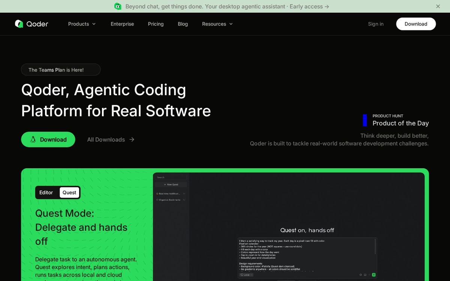Select the Quest mode toggle option
This screenshot has width=450, height=281.
69,193
